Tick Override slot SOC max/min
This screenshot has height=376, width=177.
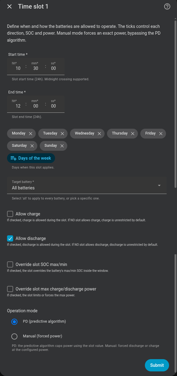point(10,264)
